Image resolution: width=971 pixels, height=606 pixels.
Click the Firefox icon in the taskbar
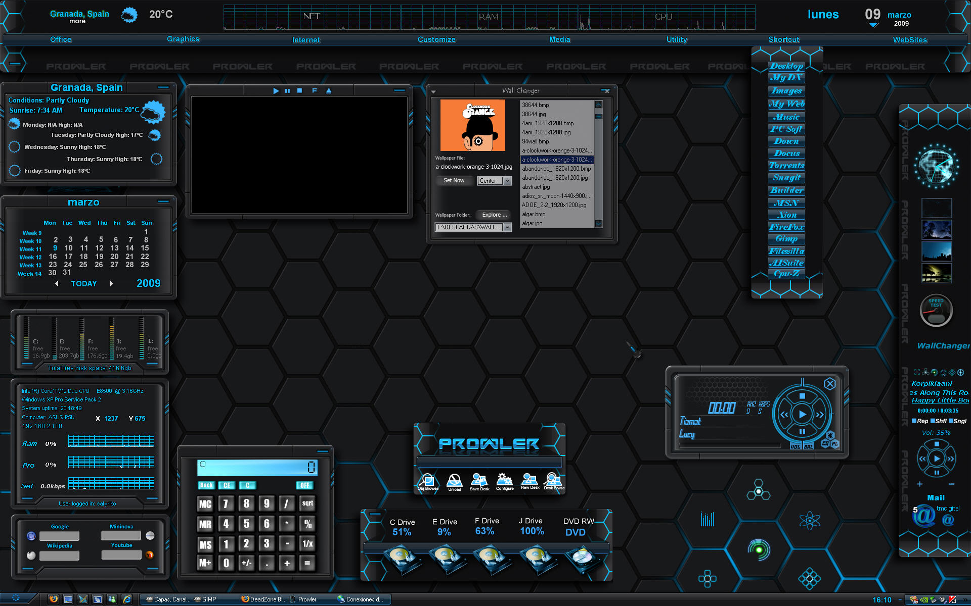(x=53, y=599)
